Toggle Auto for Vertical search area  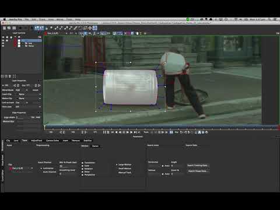163,174
